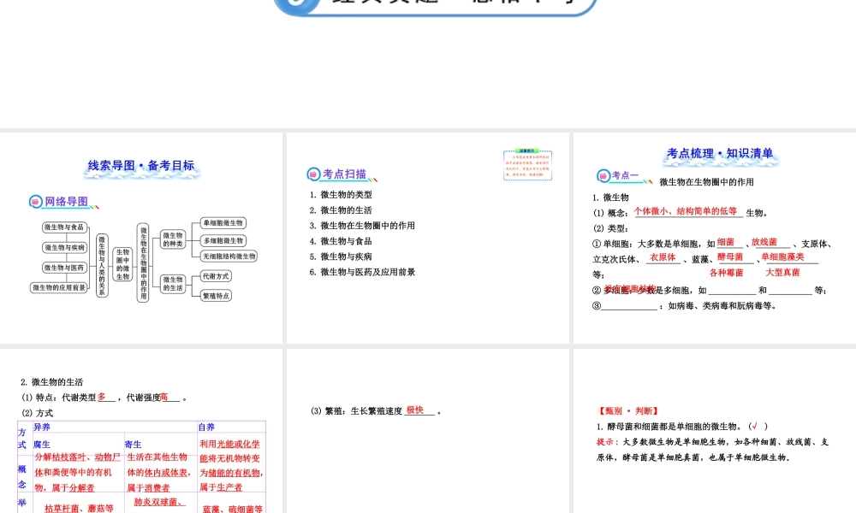Click the 多细胞微生物 mind map node
This screenshot has height=513, width=856.
pyautogui.click(x=223, y=240)
